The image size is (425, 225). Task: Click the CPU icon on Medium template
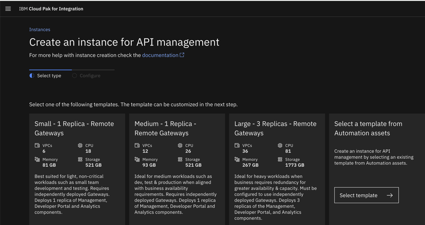pos(180,145)
